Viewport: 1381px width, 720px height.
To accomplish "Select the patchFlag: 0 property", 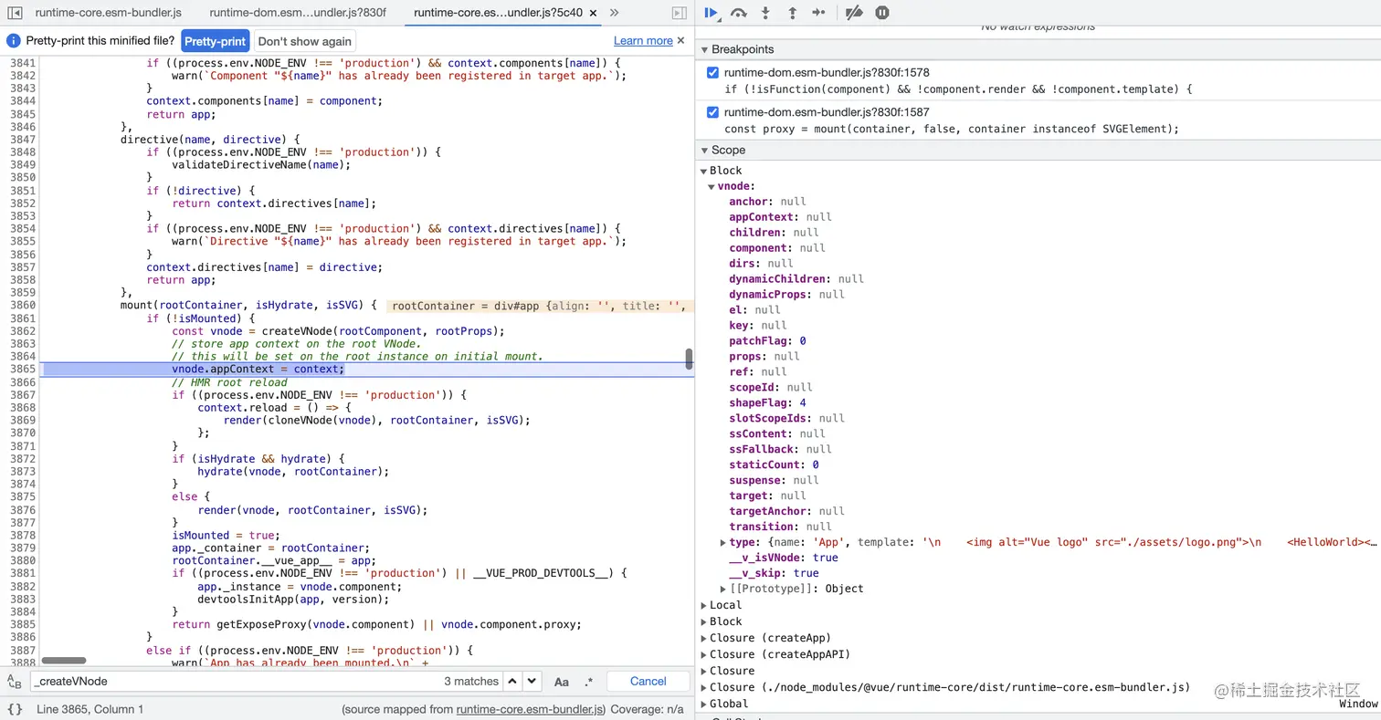I will (x=767, y=340).
